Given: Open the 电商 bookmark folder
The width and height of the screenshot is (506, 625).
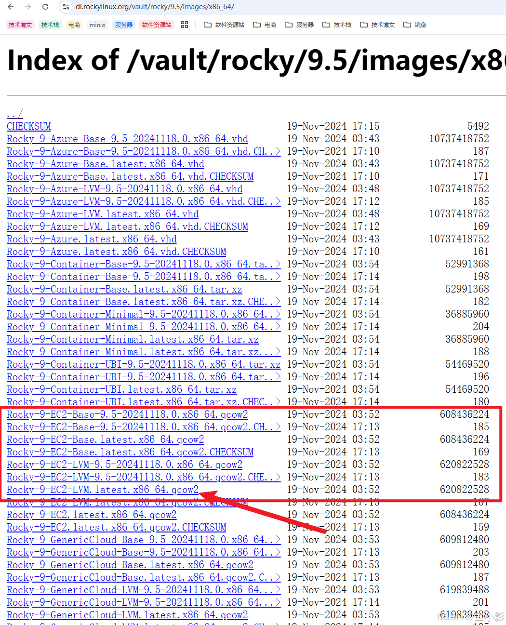Looking at the screenshot, I should [265, 25].
